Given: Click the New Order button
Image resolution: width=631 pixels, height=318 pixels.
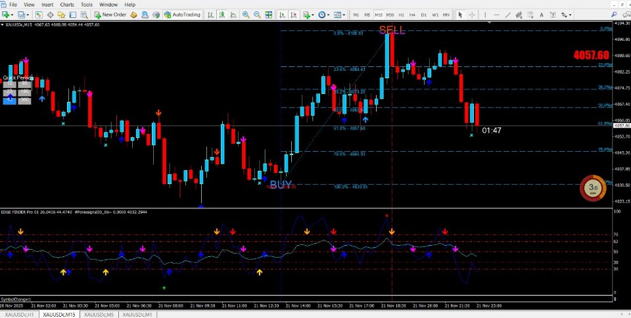Looking at the screenshot, I should click(110, 15).
